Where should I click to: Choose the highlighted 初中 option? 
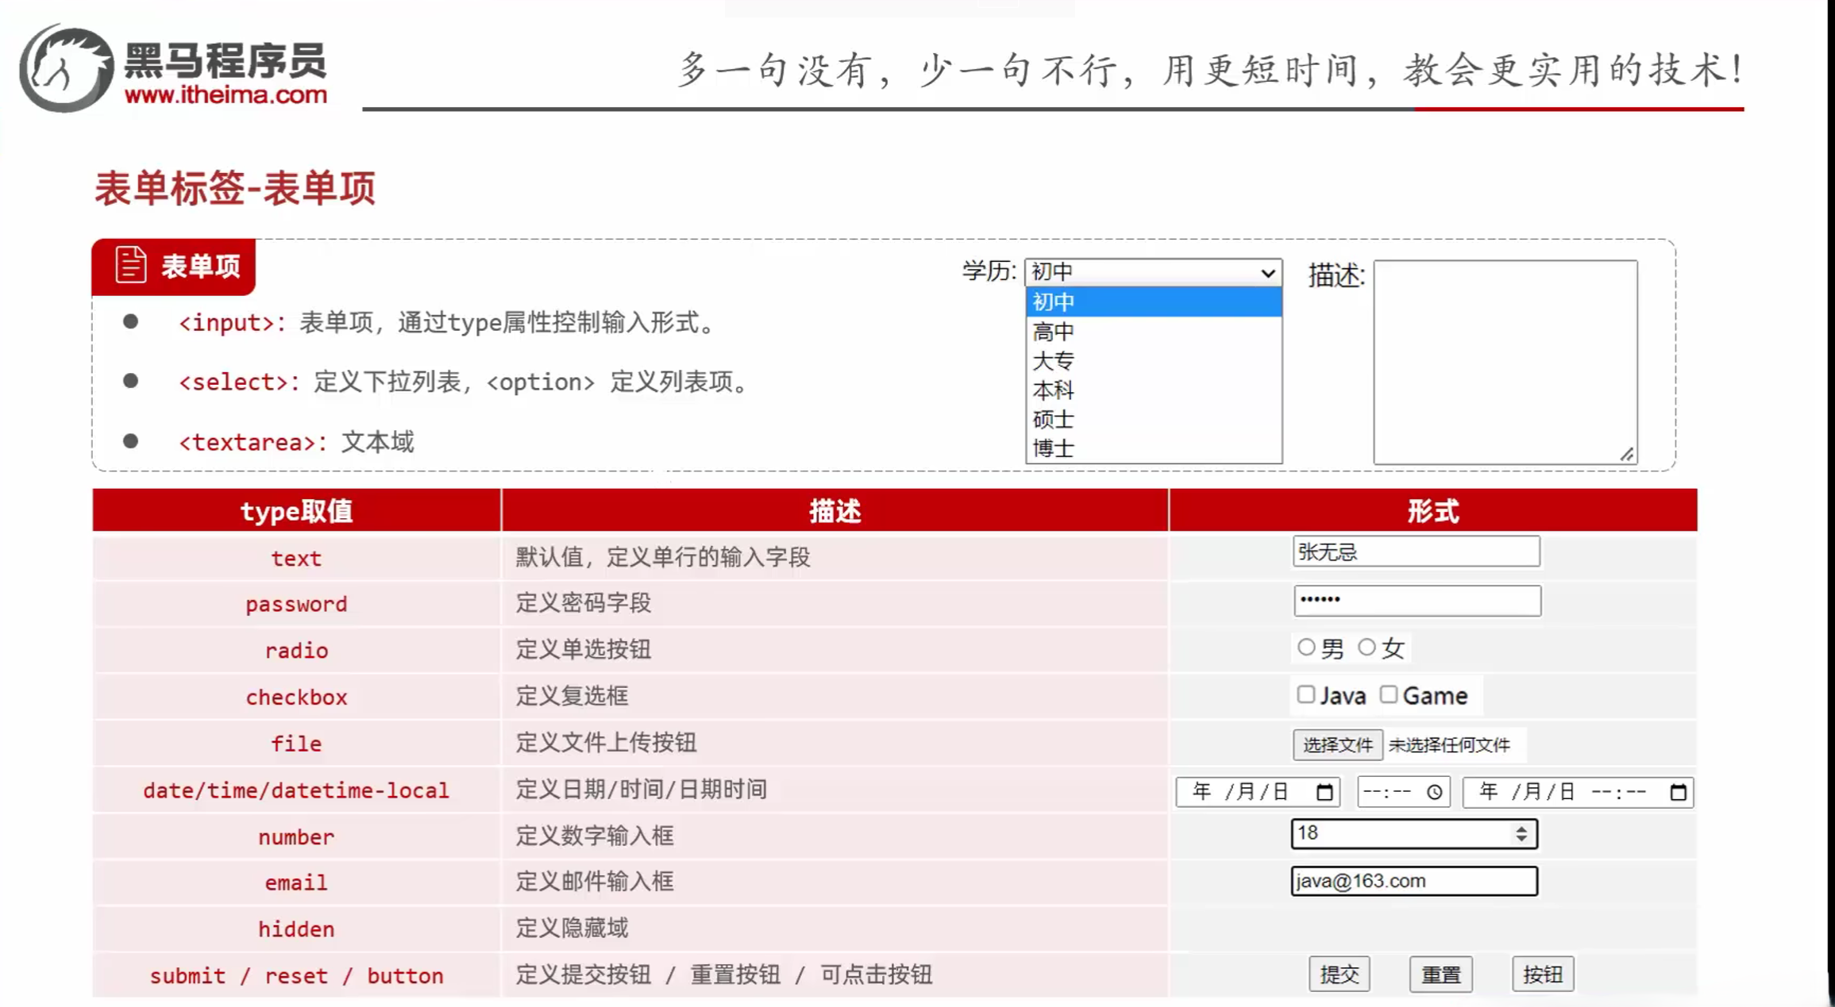[1052, 302]
